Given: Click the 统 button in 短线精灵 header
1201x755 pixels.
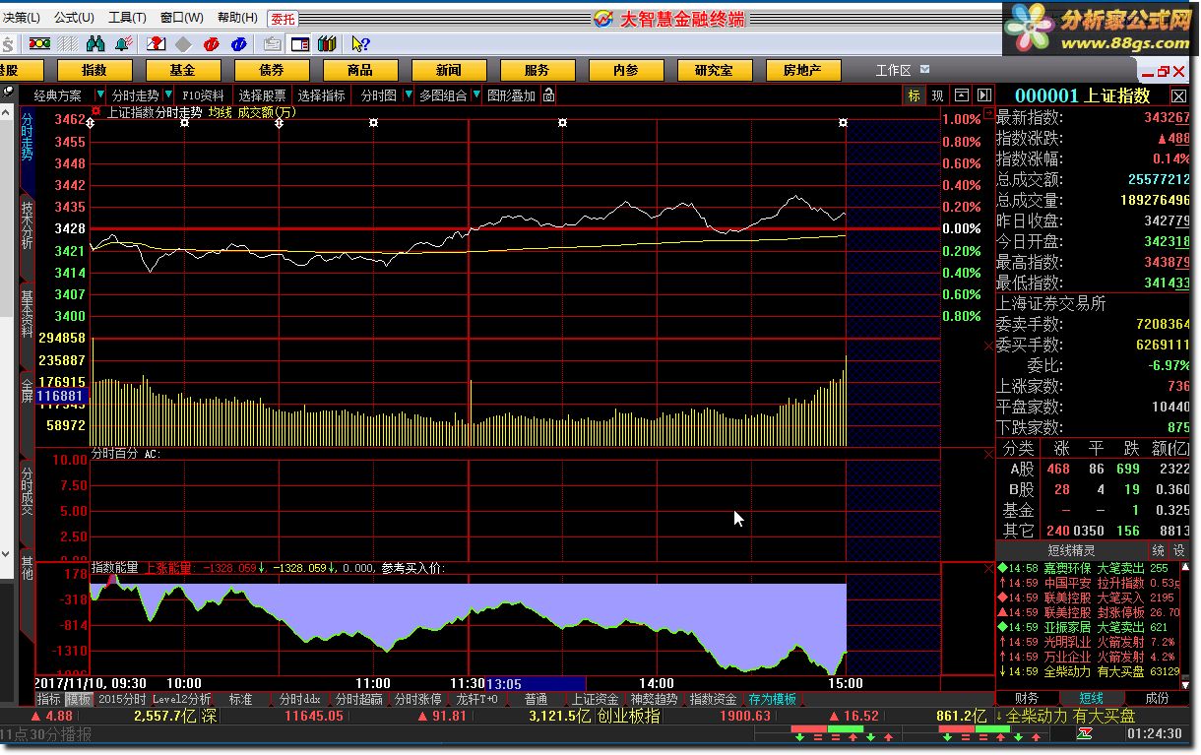Looking at the screenshot, I should 1158,550.
